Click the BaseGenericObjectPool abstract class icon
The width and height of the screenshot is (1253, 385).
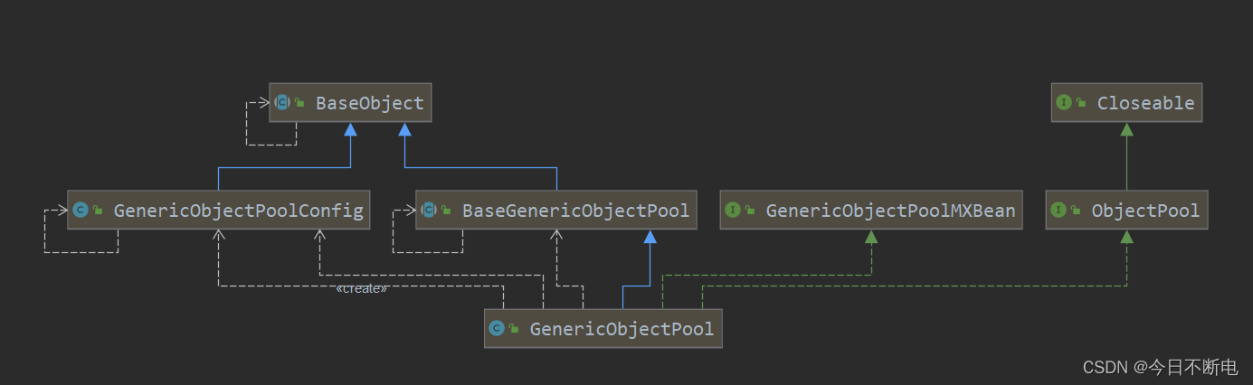pos(429,211)
